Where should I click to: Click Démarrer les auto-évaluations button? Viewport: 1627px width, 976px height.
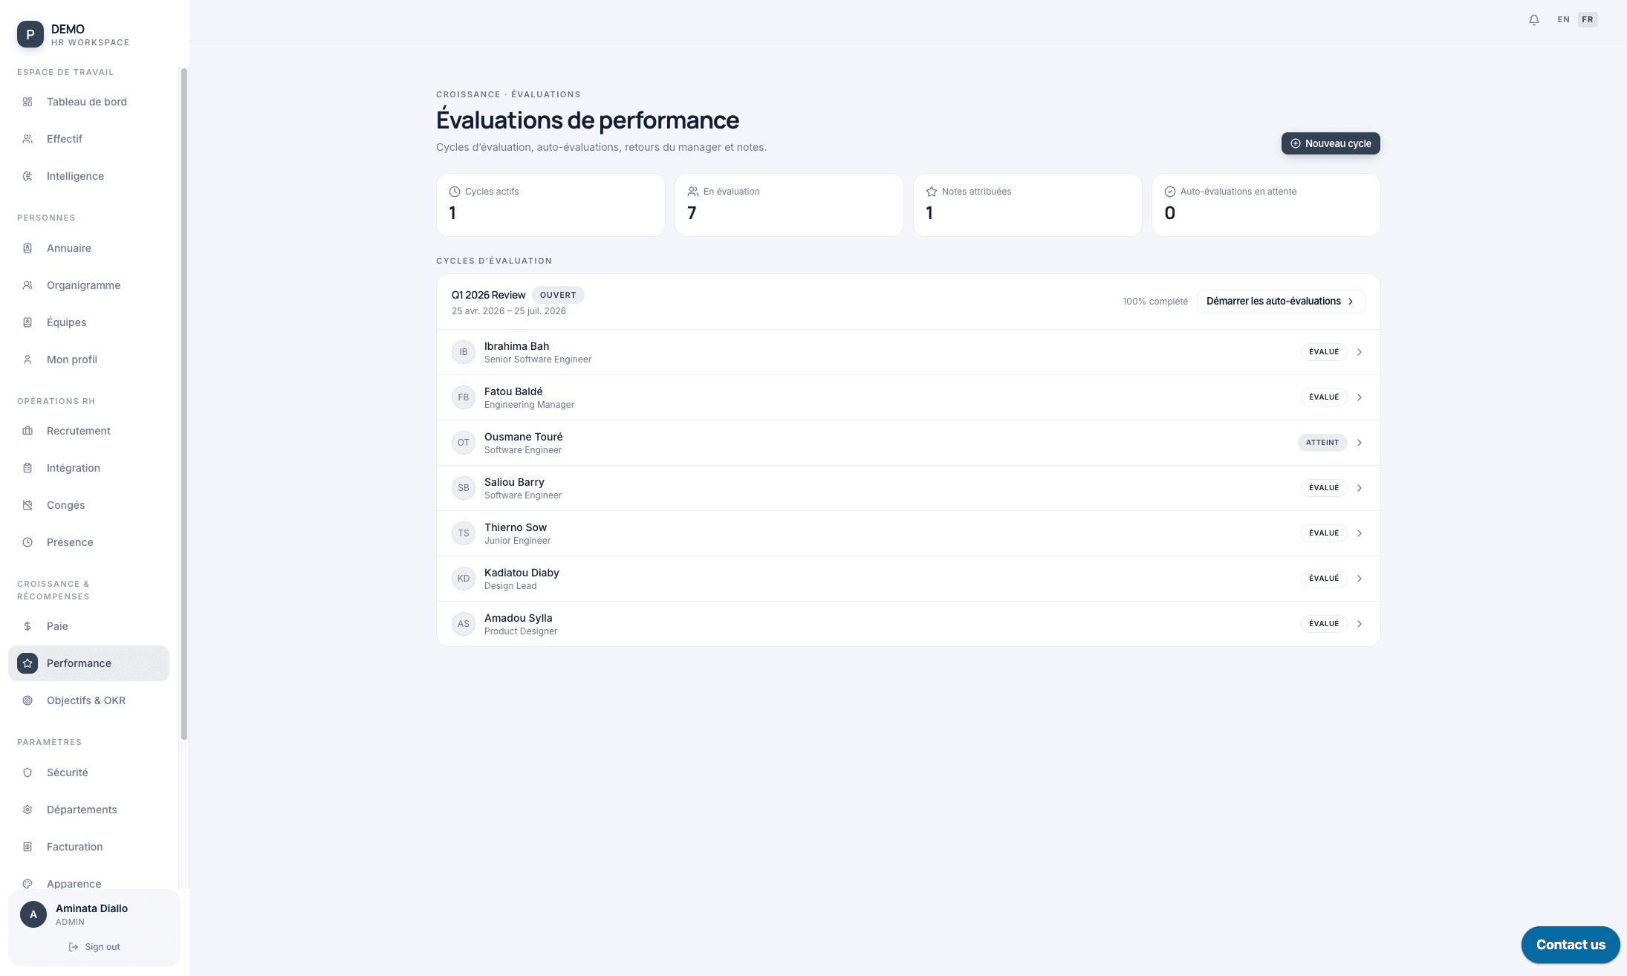[1281, 302]
